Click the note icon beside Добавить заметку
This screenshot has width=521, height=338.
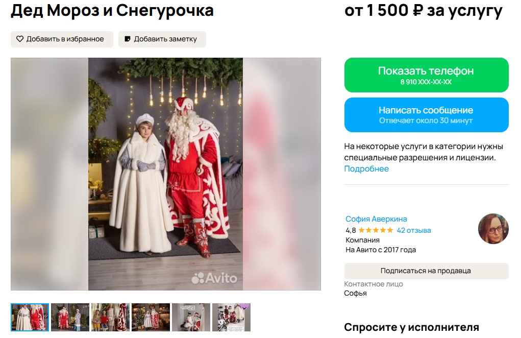127,39
